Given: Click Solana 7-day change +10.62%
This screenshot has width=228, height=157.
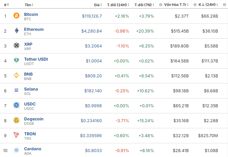Looking at the screenshot, I should pos(146,91).
